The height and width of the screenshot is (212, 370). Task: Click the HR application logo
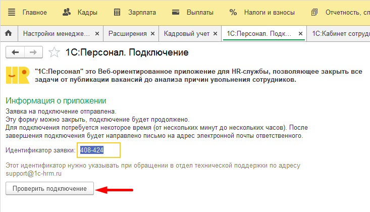(18, 75)
